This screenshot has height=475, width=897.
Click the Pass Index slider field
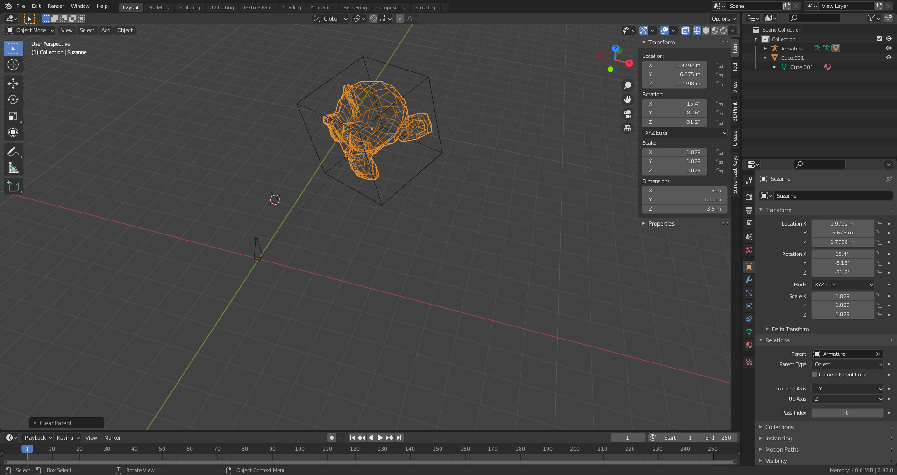coord(847,413)
